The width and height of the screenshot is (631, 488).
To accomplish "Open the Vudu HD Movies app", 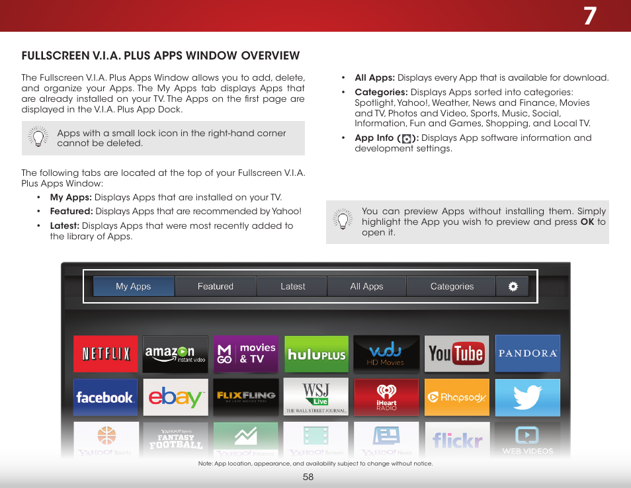I will coord(386,354).
